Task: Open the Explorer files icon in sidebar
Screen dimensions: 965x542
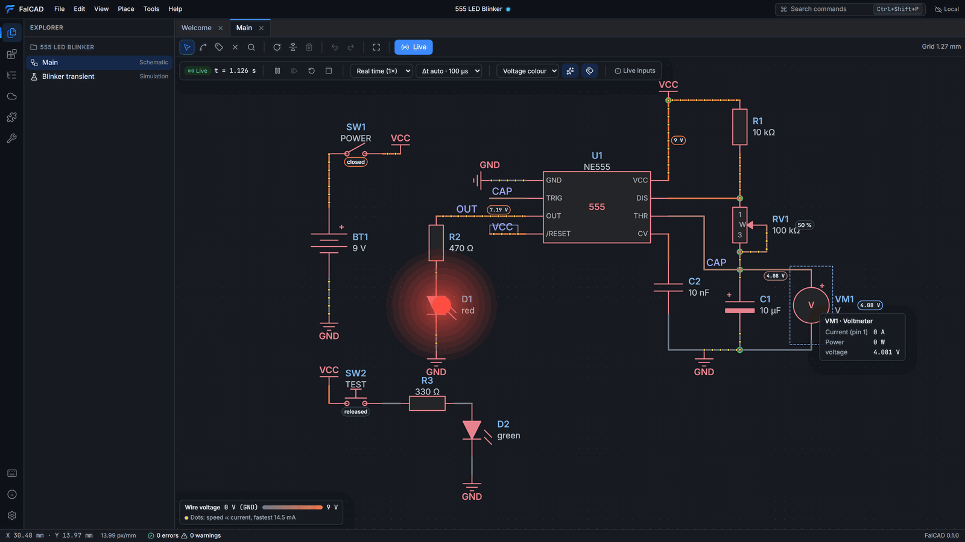Action: pyautogui.click(x=11, y=33)
